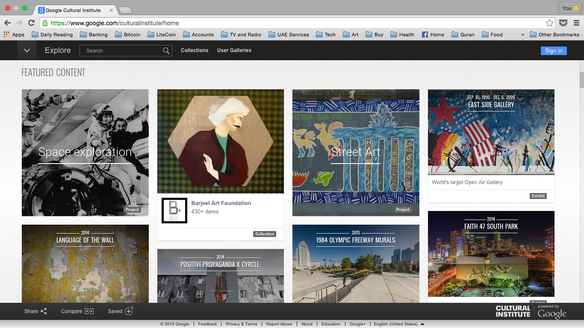This screenshot has width=584, height=328.
Task: Open the About footer link
Action: pyautogui.click(x=307, y=324)
